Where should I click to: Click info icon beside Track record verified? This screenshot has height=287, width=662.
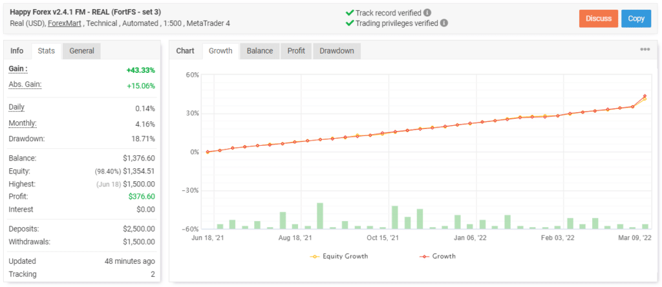427,12
